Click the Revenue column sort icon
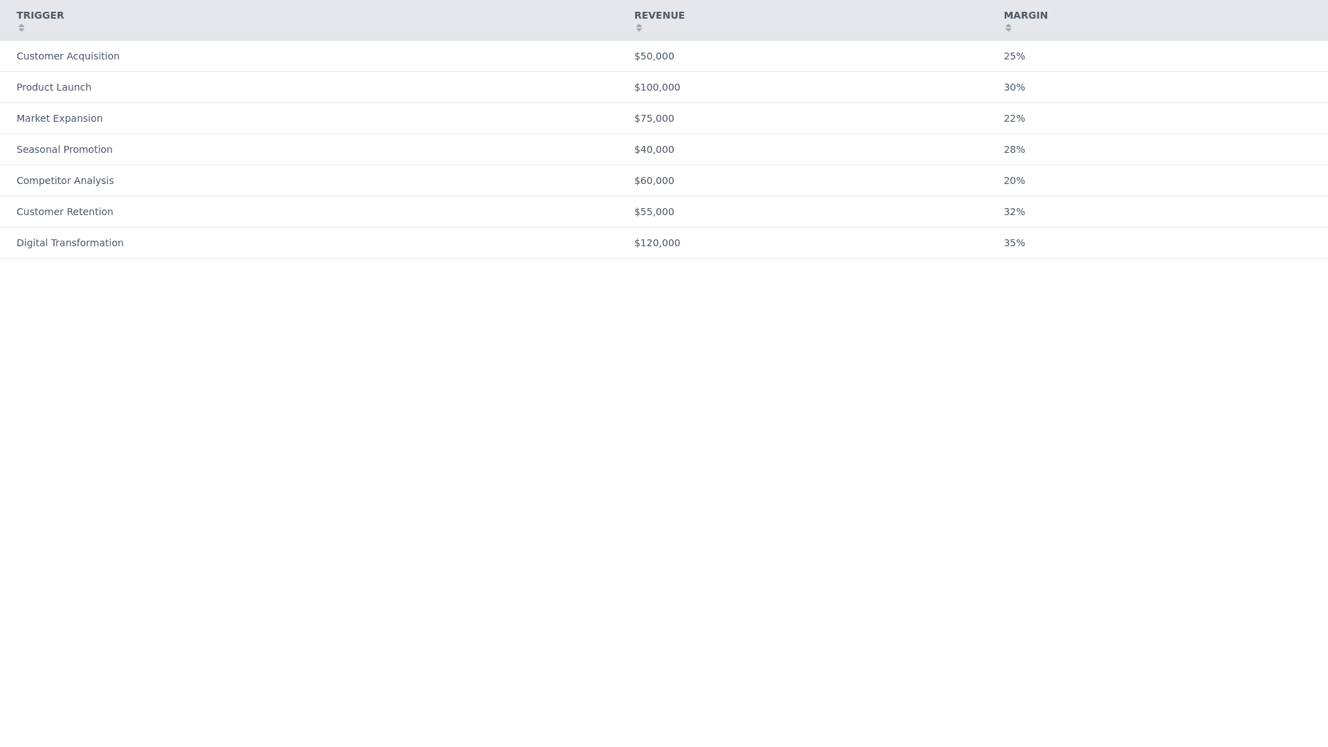 [x=639, y=28]
